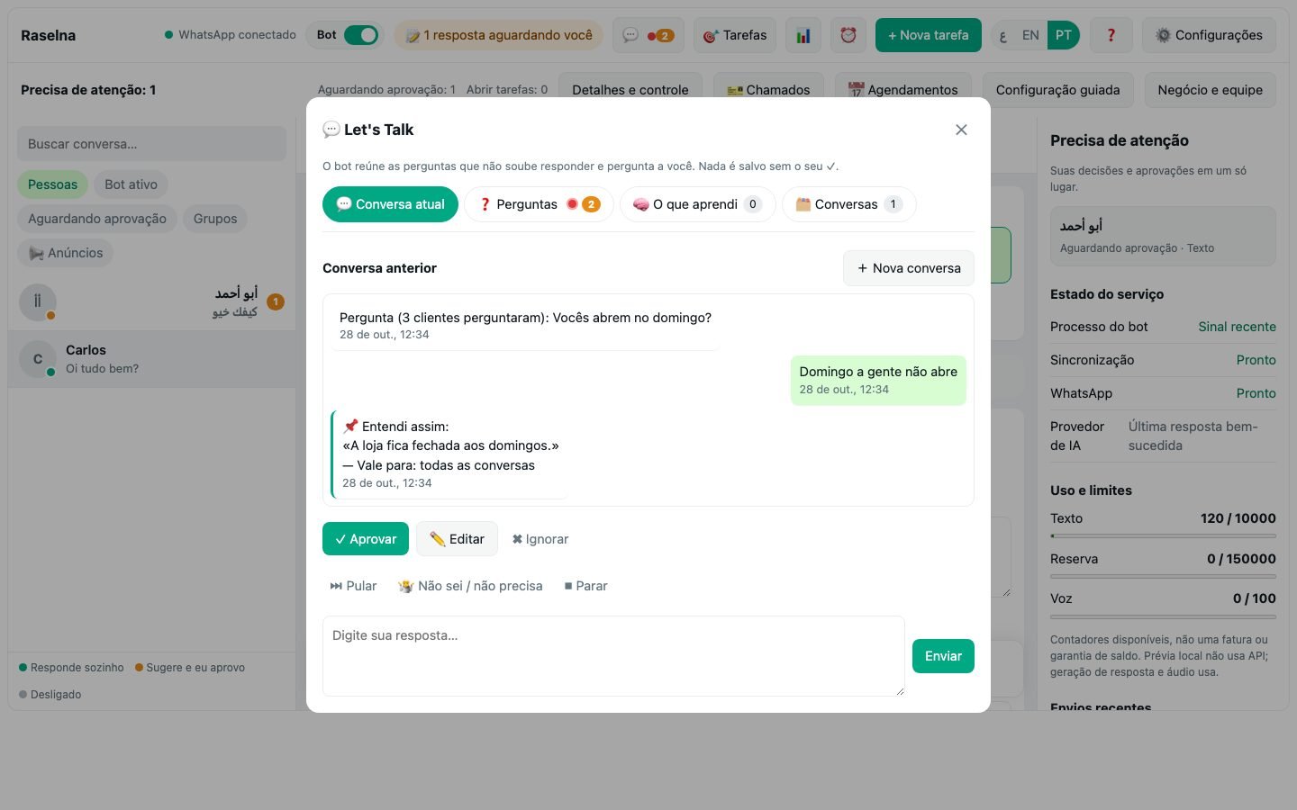Dismiss the suggestion with Ignorar
The width and height of the screenshot is (1297, 810).
[540, 539]
